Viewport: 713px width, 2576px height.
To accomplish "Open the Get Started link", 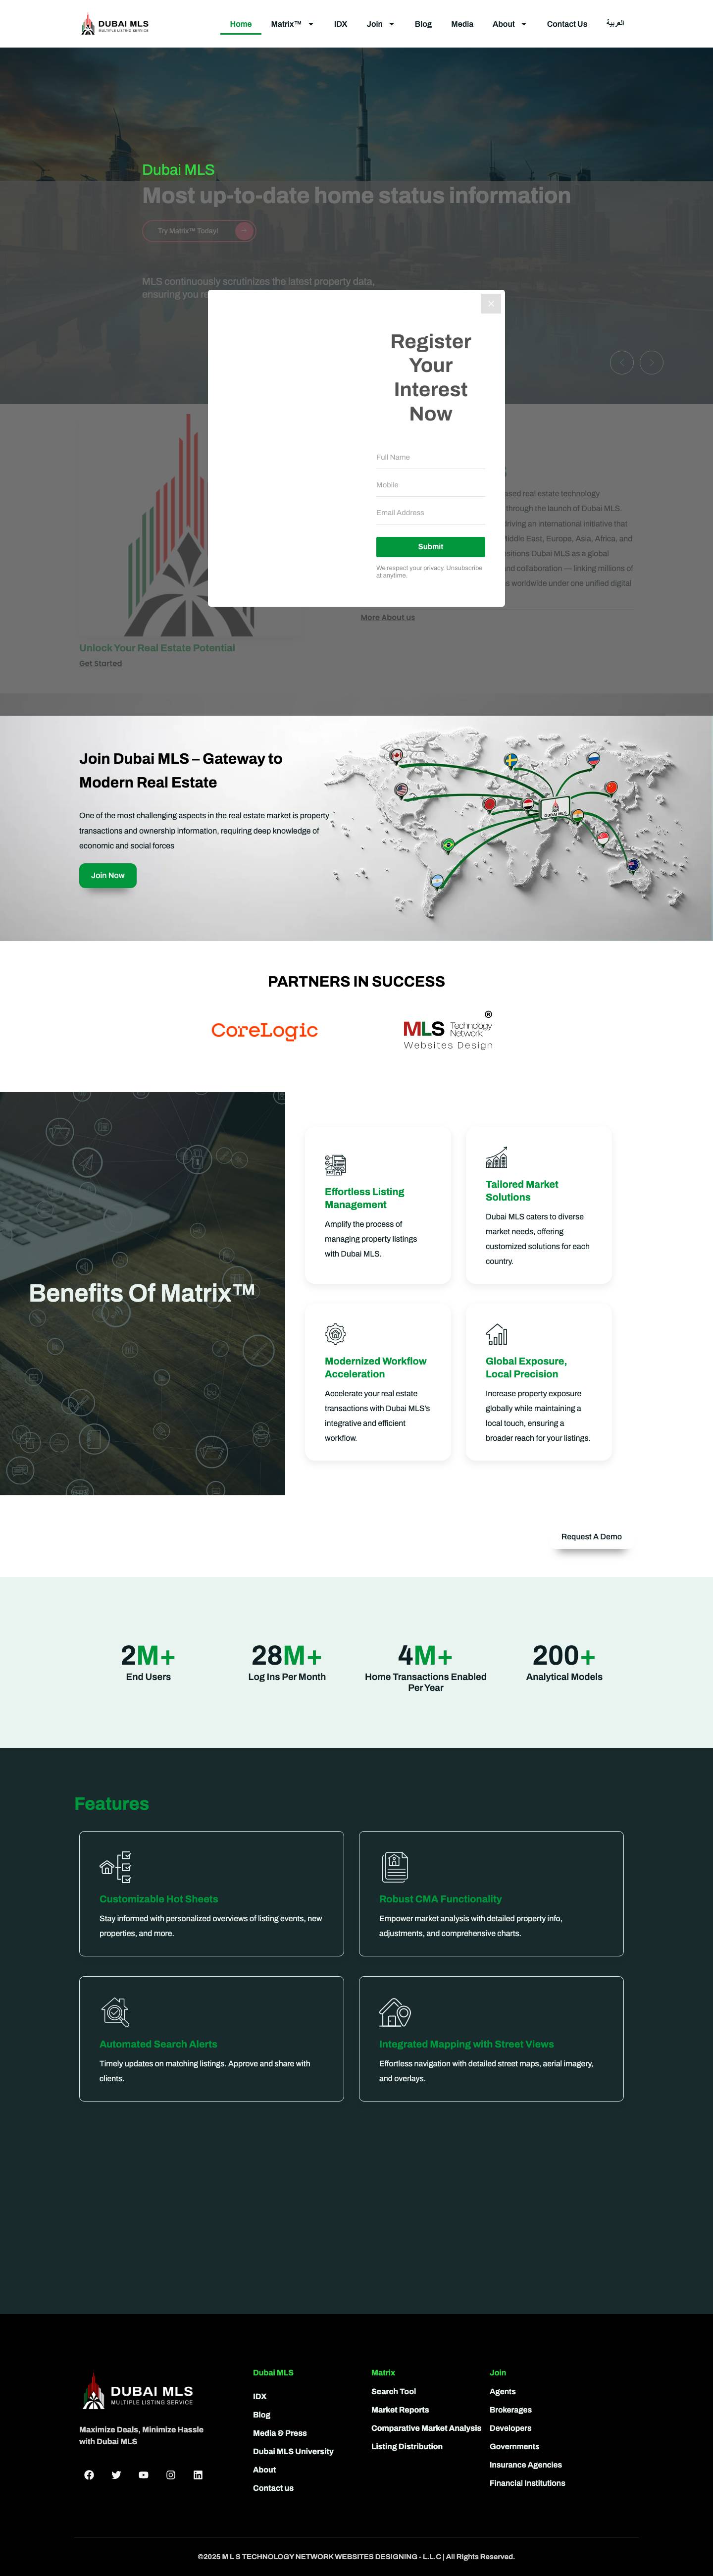I will tap(101, 664).
